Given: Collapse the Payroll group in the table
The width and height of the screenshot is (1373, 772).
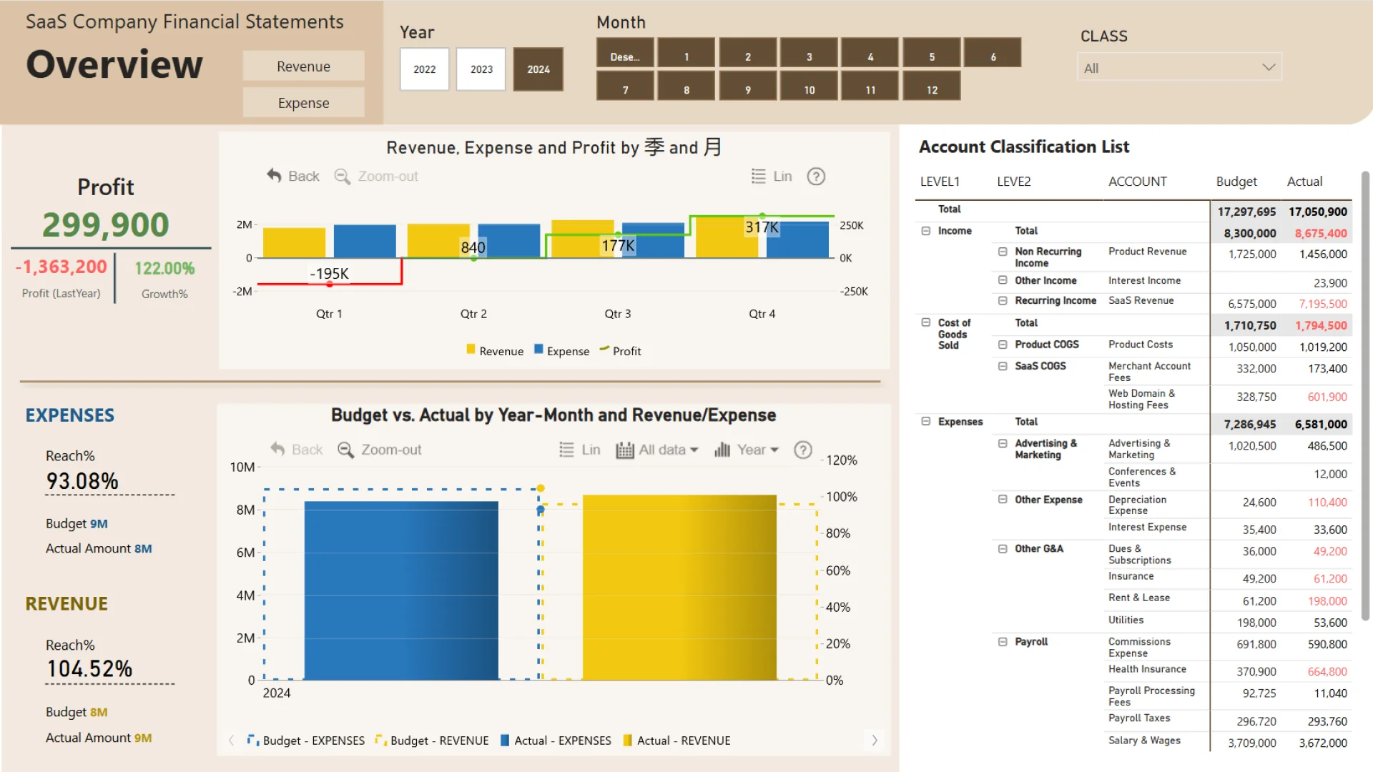Looking at the screenshot, I should 1003,642.
